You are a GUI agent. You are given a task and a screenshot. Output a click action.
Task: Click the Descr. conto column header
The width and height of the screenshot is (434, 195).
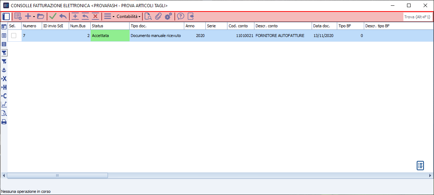point(283,26)
